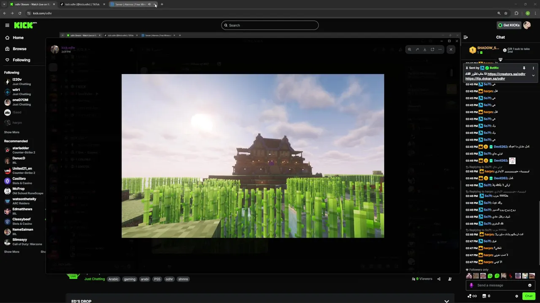
Task: Expand the pinned BotRix message chevron
Action: point(533,75)
